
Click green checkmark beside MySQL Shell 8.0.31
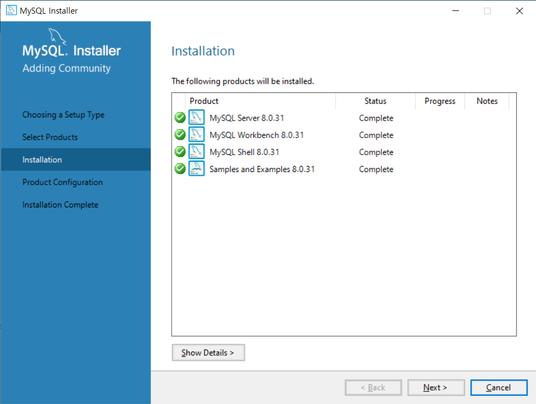pos(180,152)
